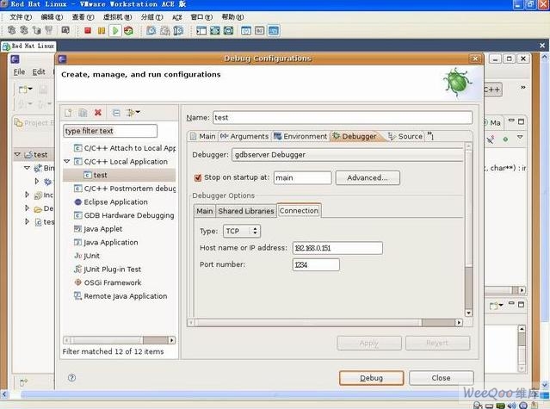Open the Eclipse File menu
Viewport: 550px width, 409px height.
pyautogui.click(x=19, y=72)
